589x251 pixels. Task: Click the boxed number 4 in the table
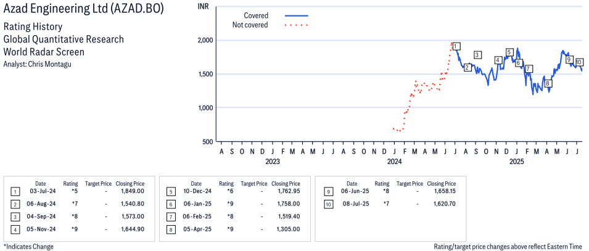(15, 229)
